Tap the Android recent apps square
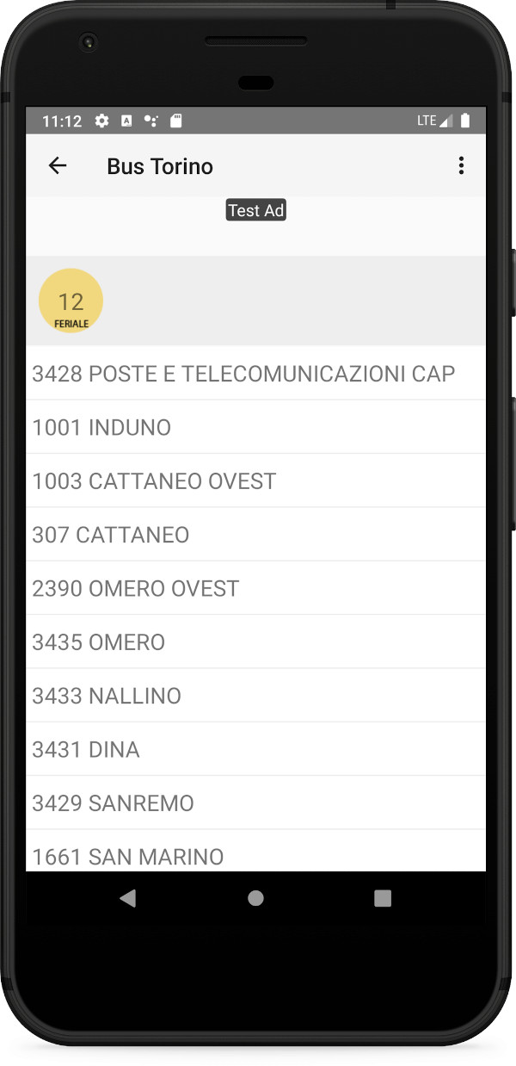This screenshot has width=516, height=1066. pyautogui.click(x=383, y=898)
